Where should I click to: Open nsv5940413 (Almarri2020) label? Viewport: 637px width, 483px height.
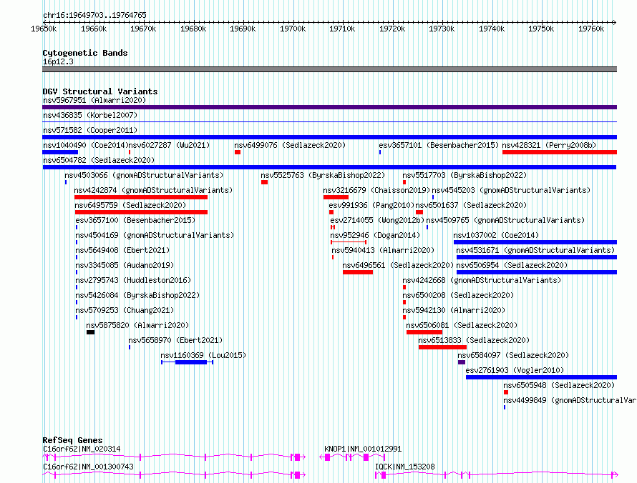click(x=383, y=250)
